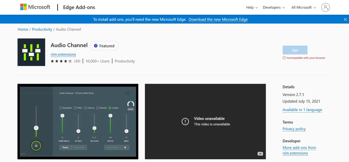Open the extension screenshot thumbnail

point(78,122)
